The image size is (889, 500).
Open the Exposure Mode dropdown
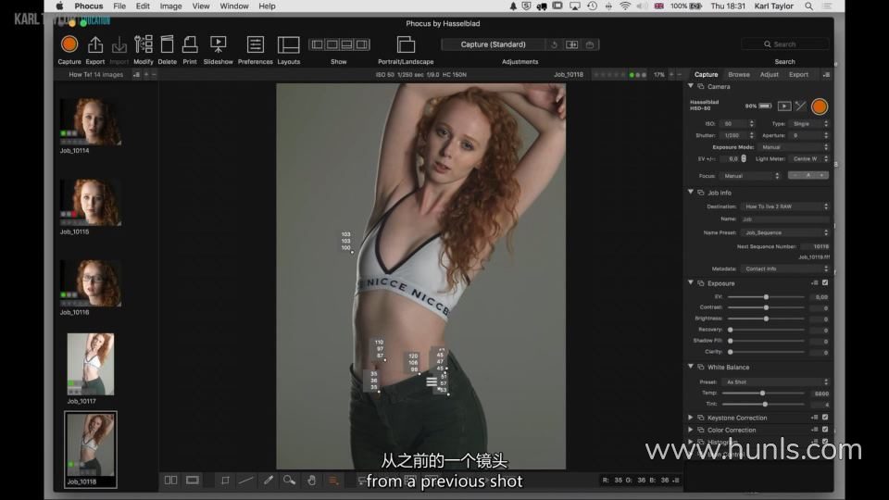tap(794, 147)
